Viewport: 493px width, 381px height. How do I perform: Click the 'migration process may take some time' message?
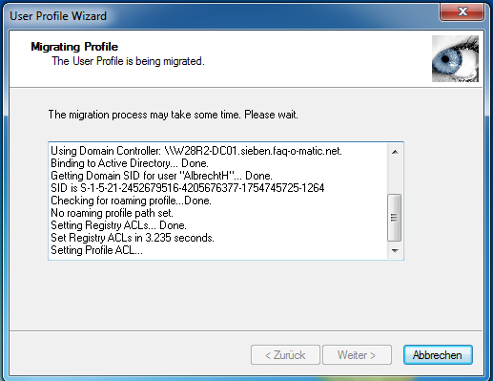(x=174, y=115)
